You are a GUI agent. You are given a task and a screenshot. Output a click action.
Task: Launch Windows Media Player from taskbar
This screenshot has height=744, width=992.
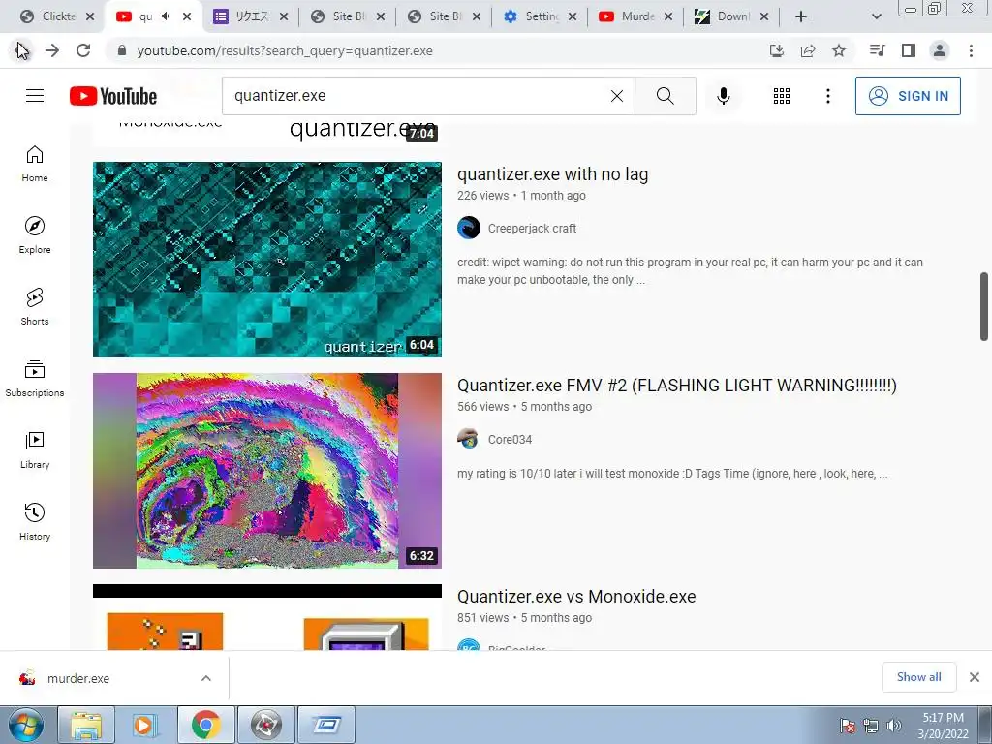143,725
